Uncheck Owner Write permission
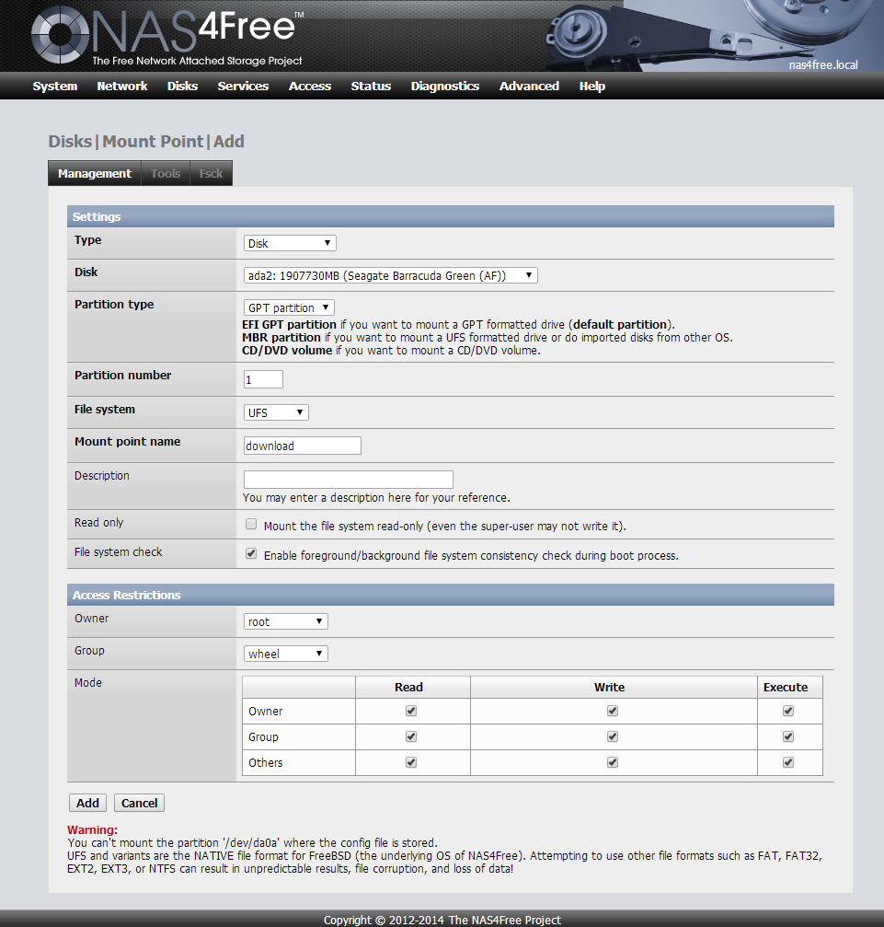 (x=613, y=711)
